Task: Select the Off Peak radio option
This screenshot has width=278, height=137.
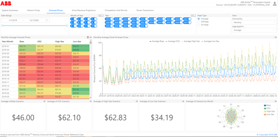Action: click(x=199, y=22)
